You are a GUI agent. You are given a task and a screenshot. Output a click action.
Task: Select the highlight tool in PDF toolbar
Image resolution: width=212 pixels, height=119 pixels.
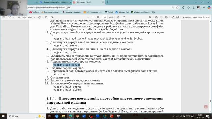pyautogui.click(x=10, y=17)
